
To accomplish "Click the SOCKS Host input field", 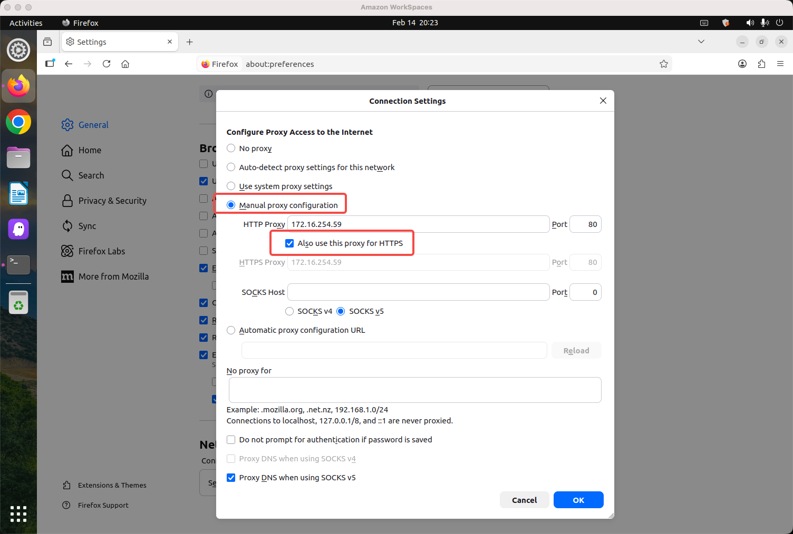I will (x=418, y=292).
